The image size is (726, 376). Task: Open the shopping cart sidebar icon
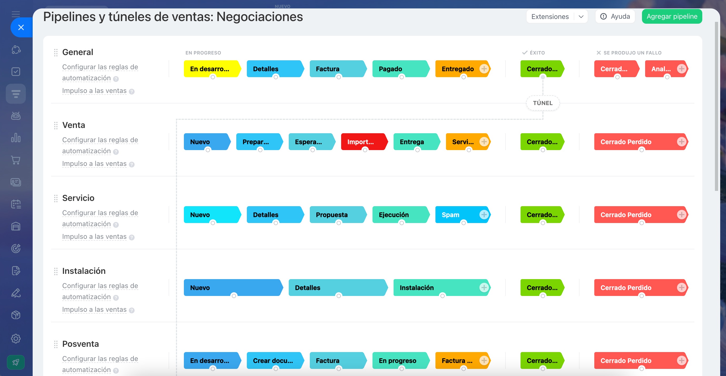(16, 160)
